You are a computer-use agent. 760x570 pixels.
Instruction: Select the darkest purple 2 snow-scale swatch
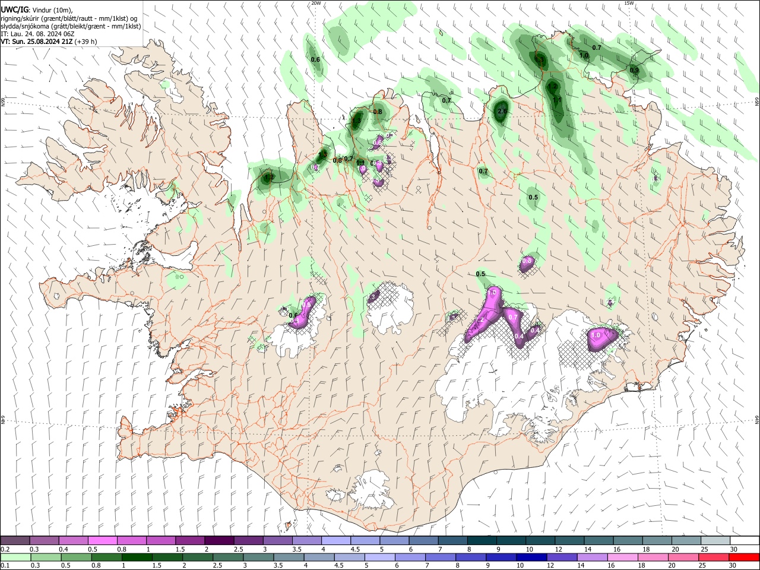(x=218, y=541)
